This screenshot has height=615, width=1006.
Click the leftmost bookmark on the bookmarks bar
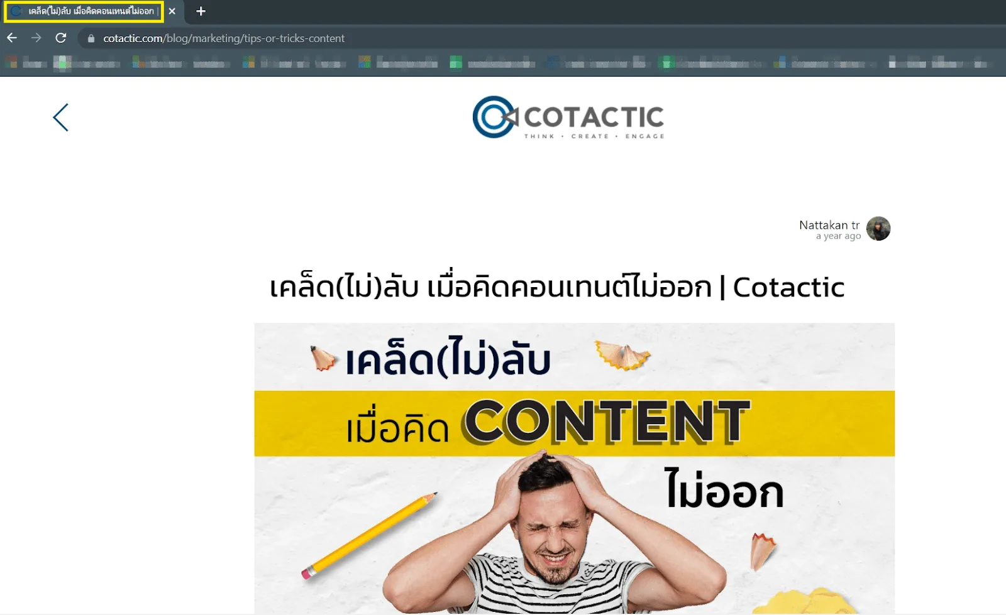pos(9,63)
